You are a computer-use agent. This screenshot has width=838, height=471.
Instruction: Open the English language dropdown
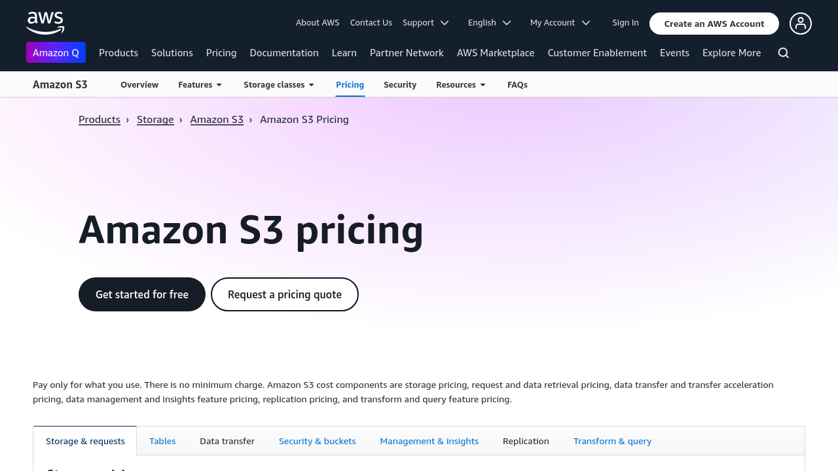489,23
